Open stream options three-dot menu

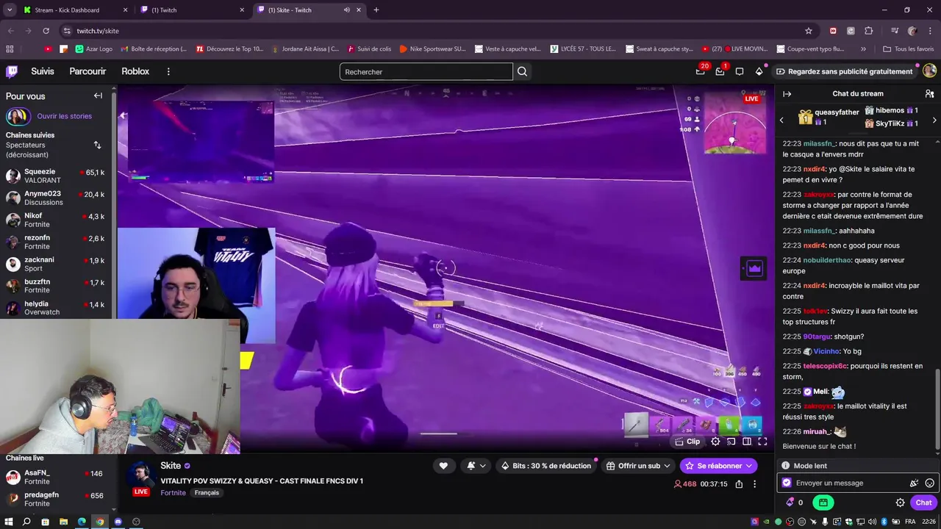coord(754,484)
